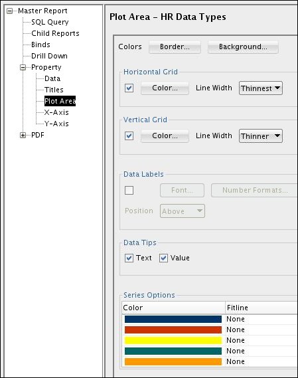Open the Titles property page

(54, 90)
